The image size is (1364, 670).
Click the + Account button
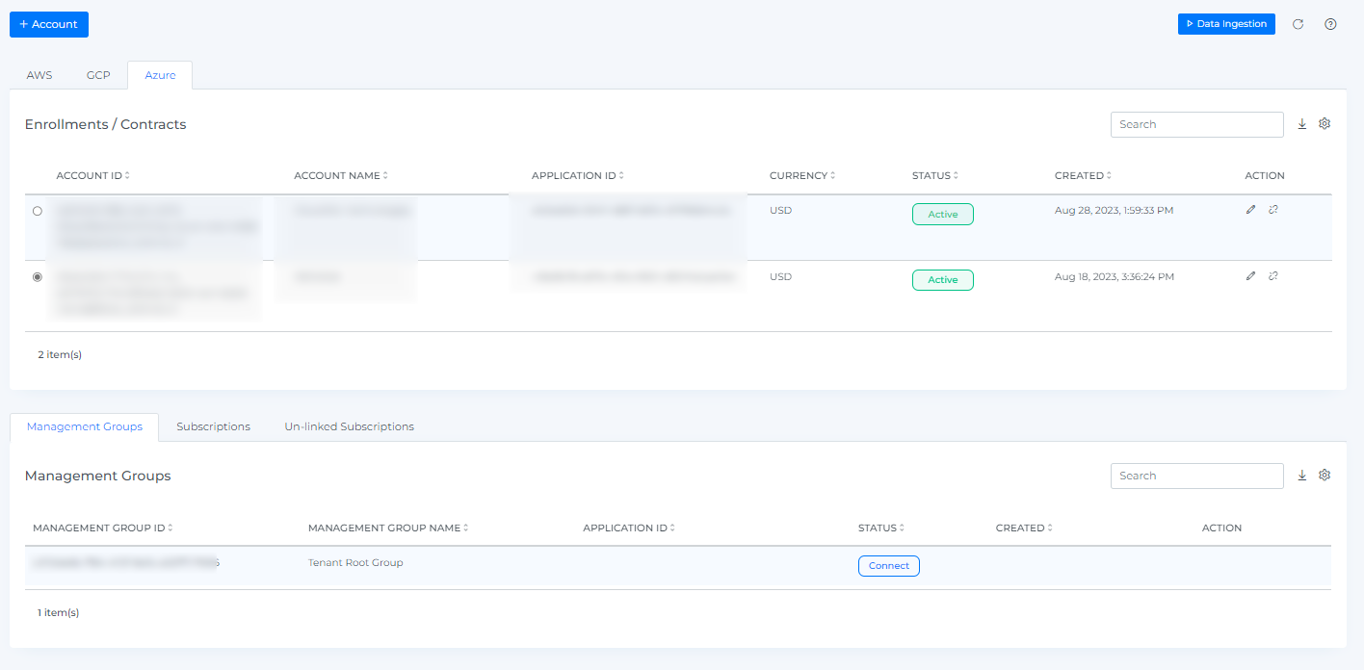click(x=49, y=24)
